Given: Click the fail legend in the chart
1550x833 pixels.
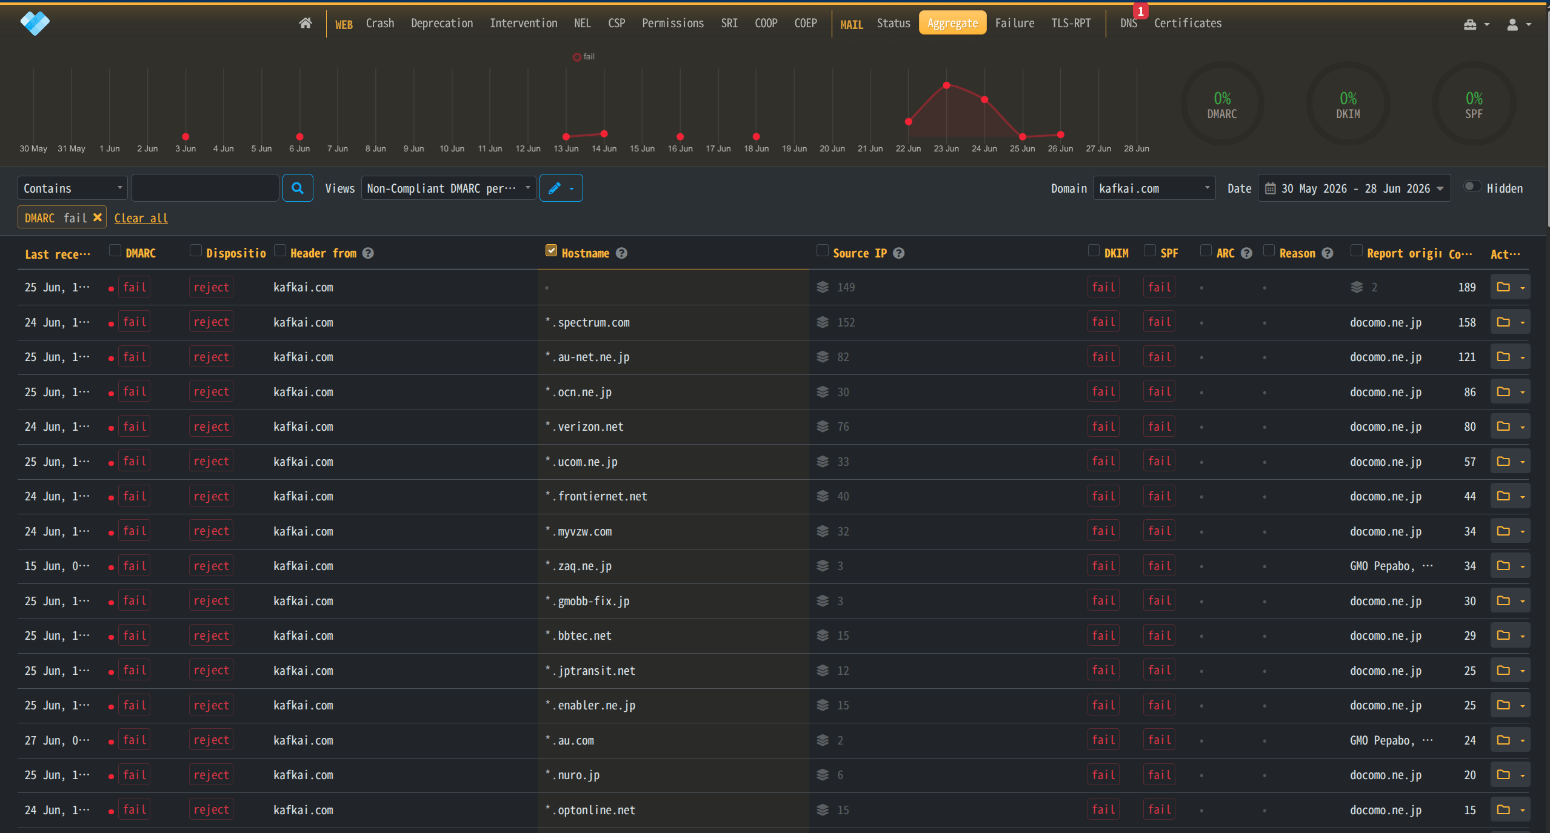Looking at the screenshot, I should (584, 57).
